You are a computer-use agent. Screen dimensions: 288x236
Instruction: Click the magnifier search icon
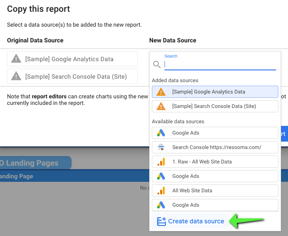[x=157, y=64]
